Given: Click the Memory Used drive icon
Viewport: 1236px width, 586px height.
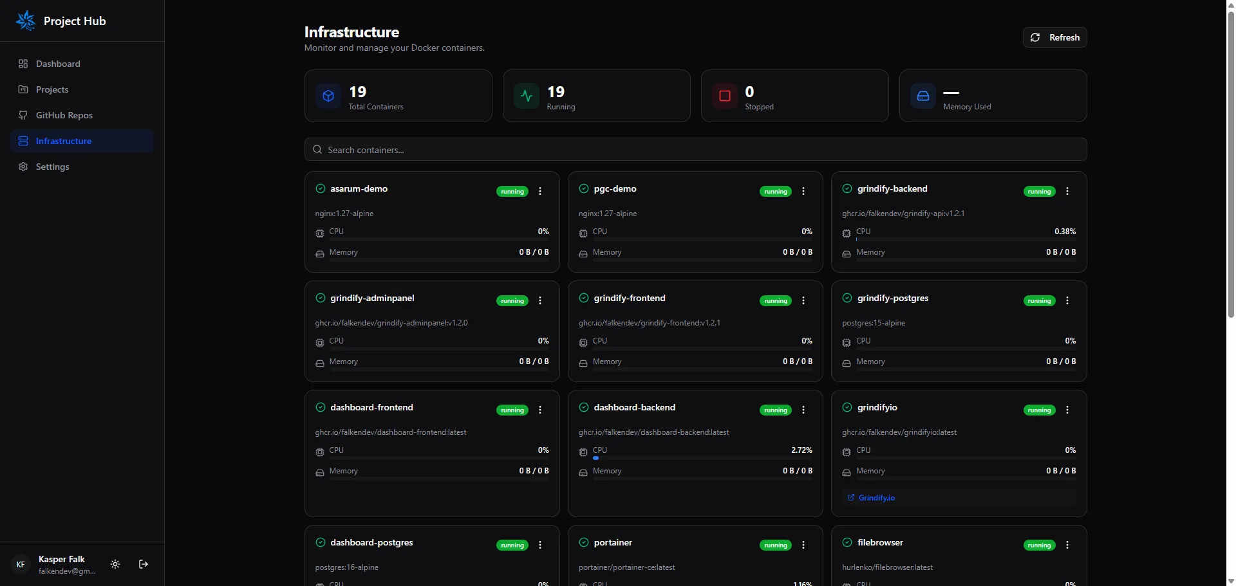Looking at the screenshot, I should (923, 96).
